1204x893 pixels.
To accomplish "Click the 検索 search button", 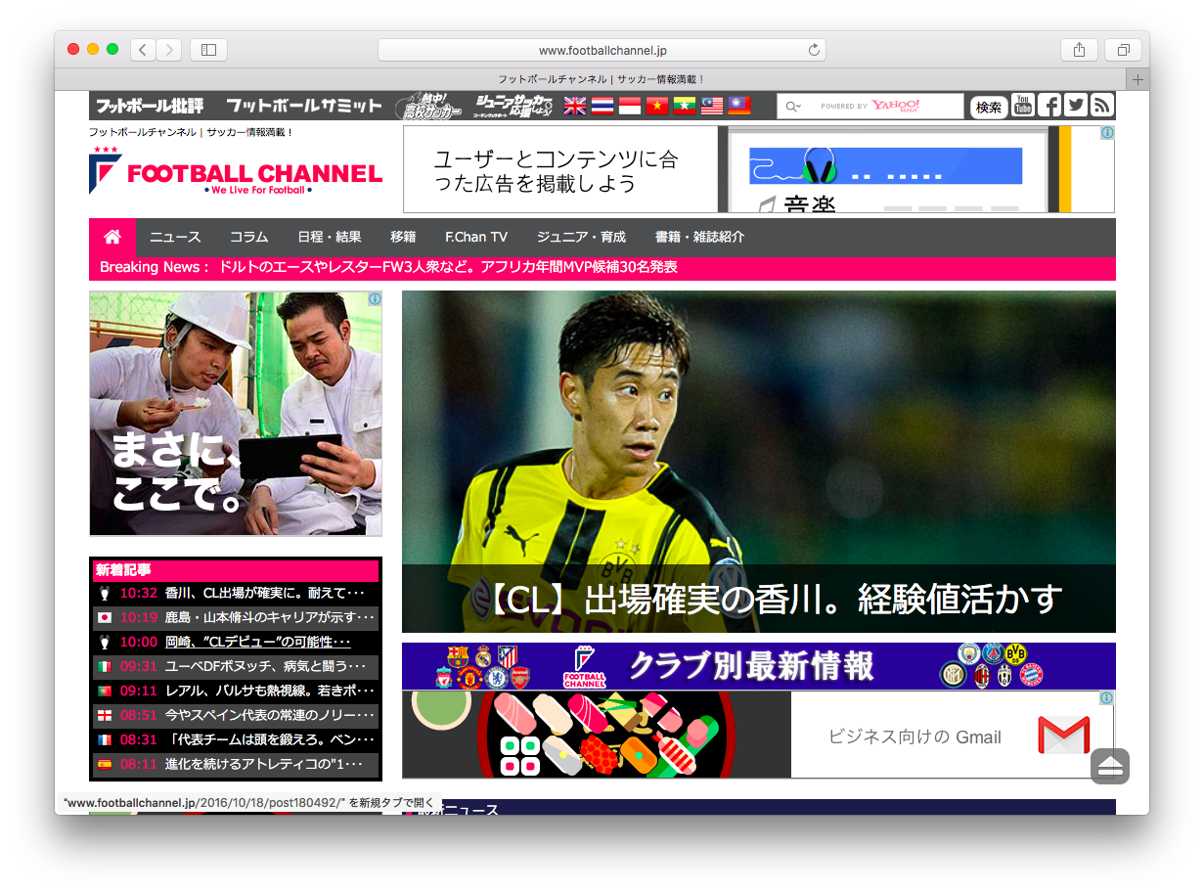I will pyautogui.click(x=989, y=107).
